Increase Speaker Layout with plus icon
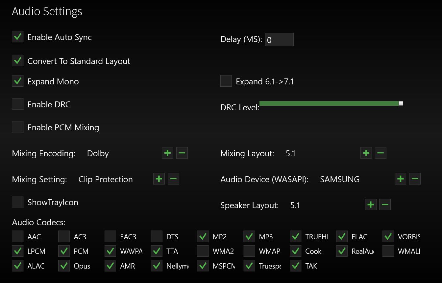This screenshot has height=283, width=442. tap(371, 205)
